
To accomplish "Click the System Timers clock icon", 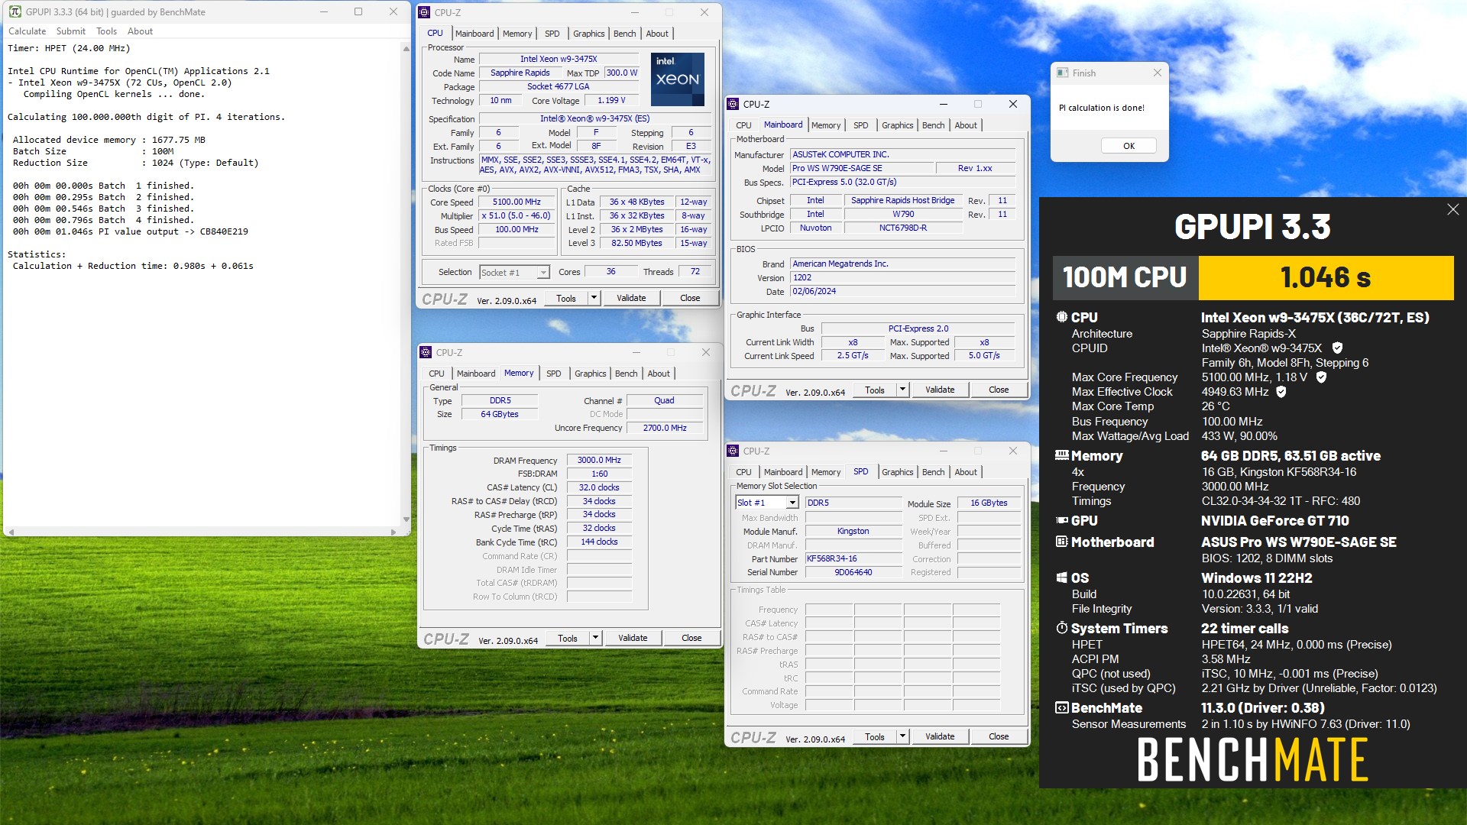I will pos(1062,628).
